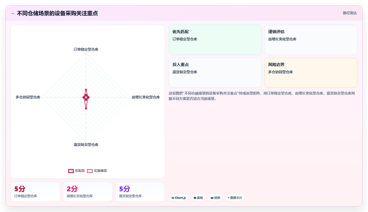The image size is (368, 212).
Task: Select the 数据卡片 chip
Action: pyautogui.click(x=235, y=198)
